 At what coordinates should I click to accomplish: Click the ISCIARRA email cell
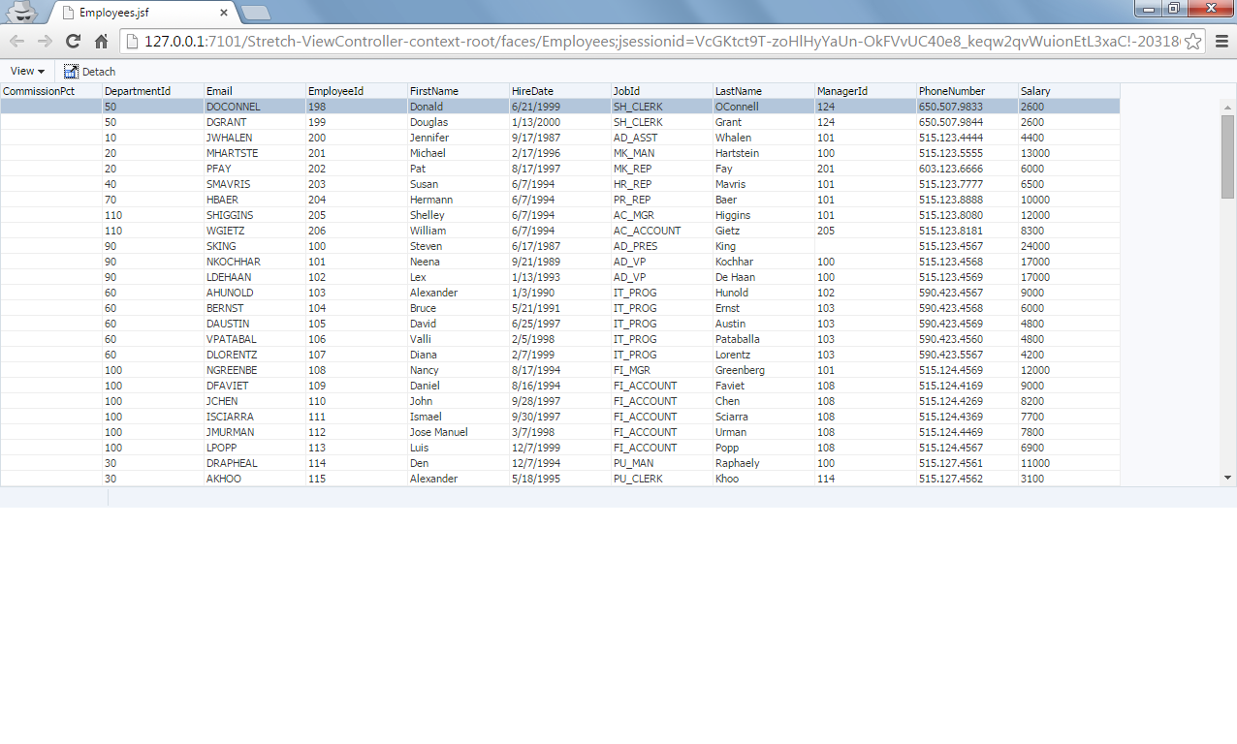click(255, 417)
